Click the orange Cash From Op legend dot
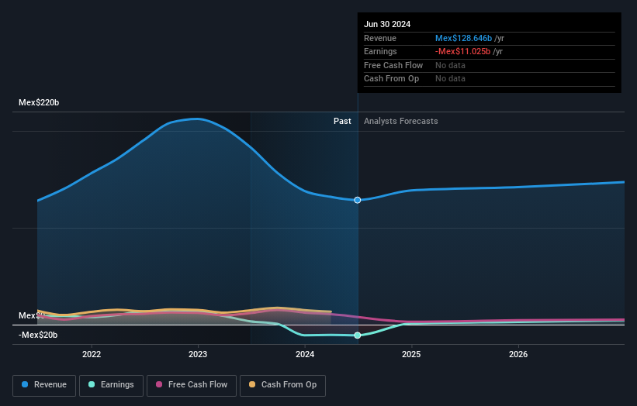This screenshot has height=406, width=637. [252, 384]
